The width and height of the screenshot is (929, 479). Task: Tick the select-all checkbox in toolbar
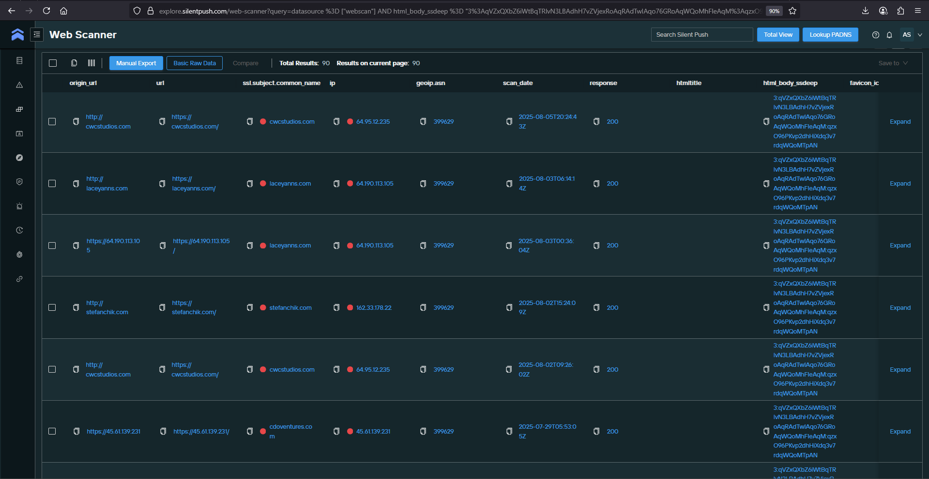coord(53,63)
